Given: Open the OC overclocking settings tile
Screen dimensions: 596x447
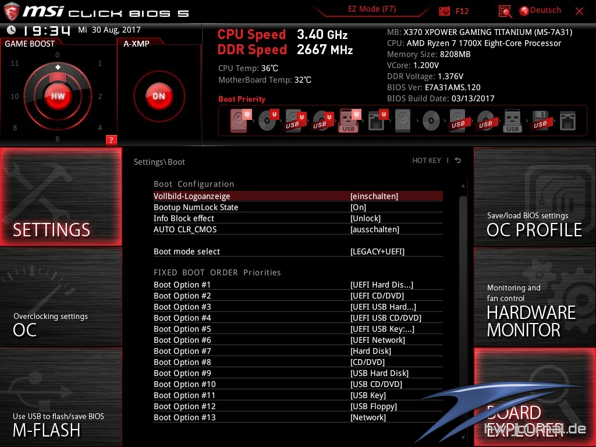Looking at the screenshot, I should pyautogui.click(x=61, y=297).
